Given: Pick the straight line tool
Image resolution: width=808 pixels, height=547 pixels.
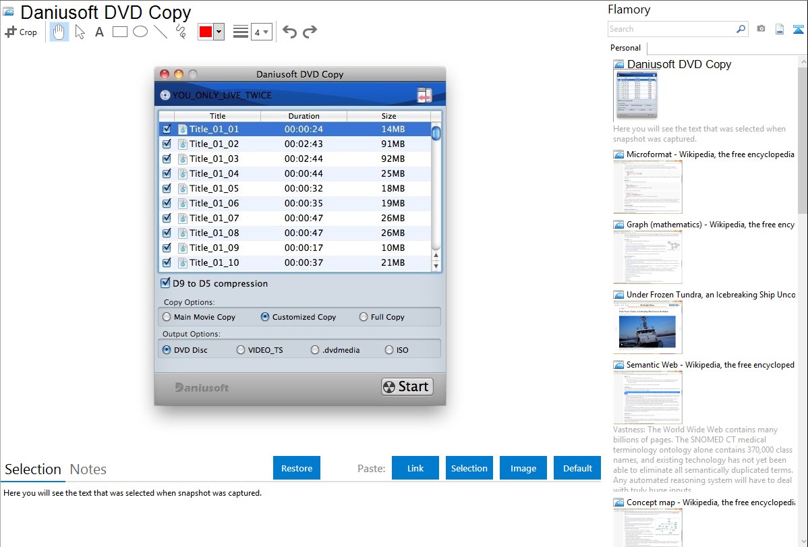Looking at the screenshot, I should (161, 32).
